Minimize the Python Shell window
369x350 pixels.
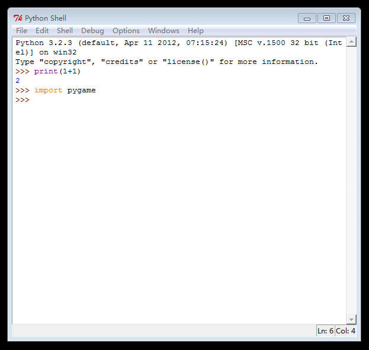pos(307,18)
